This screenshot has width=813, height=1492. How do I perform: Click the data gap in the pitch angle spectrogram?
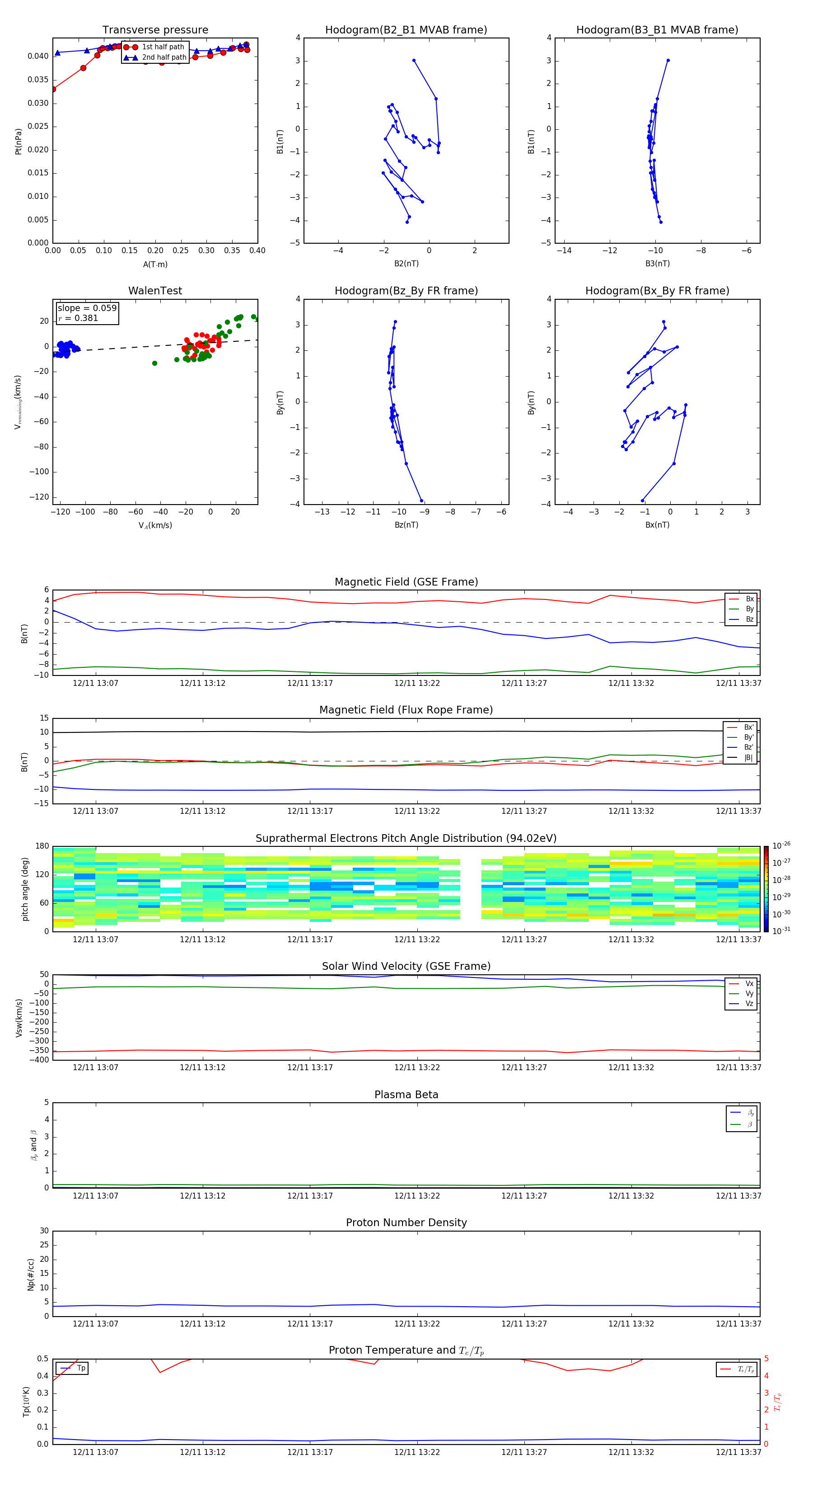click(471, 889)
